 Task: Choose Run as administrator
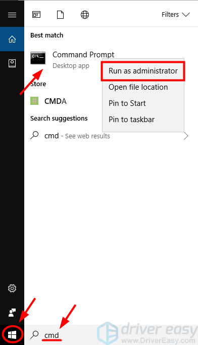coord(143,71)
